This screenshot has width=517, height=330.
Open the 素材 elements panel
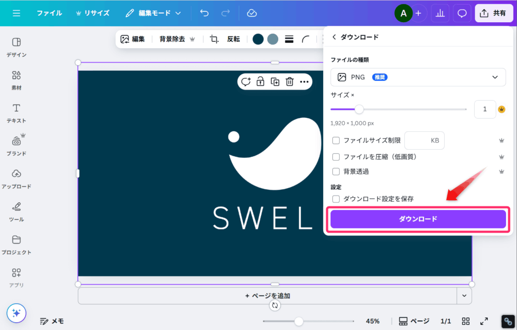click(17, 80)
